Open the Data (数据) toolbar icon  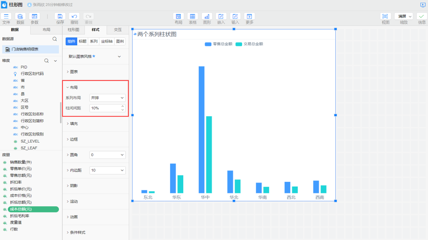(20, 17)
